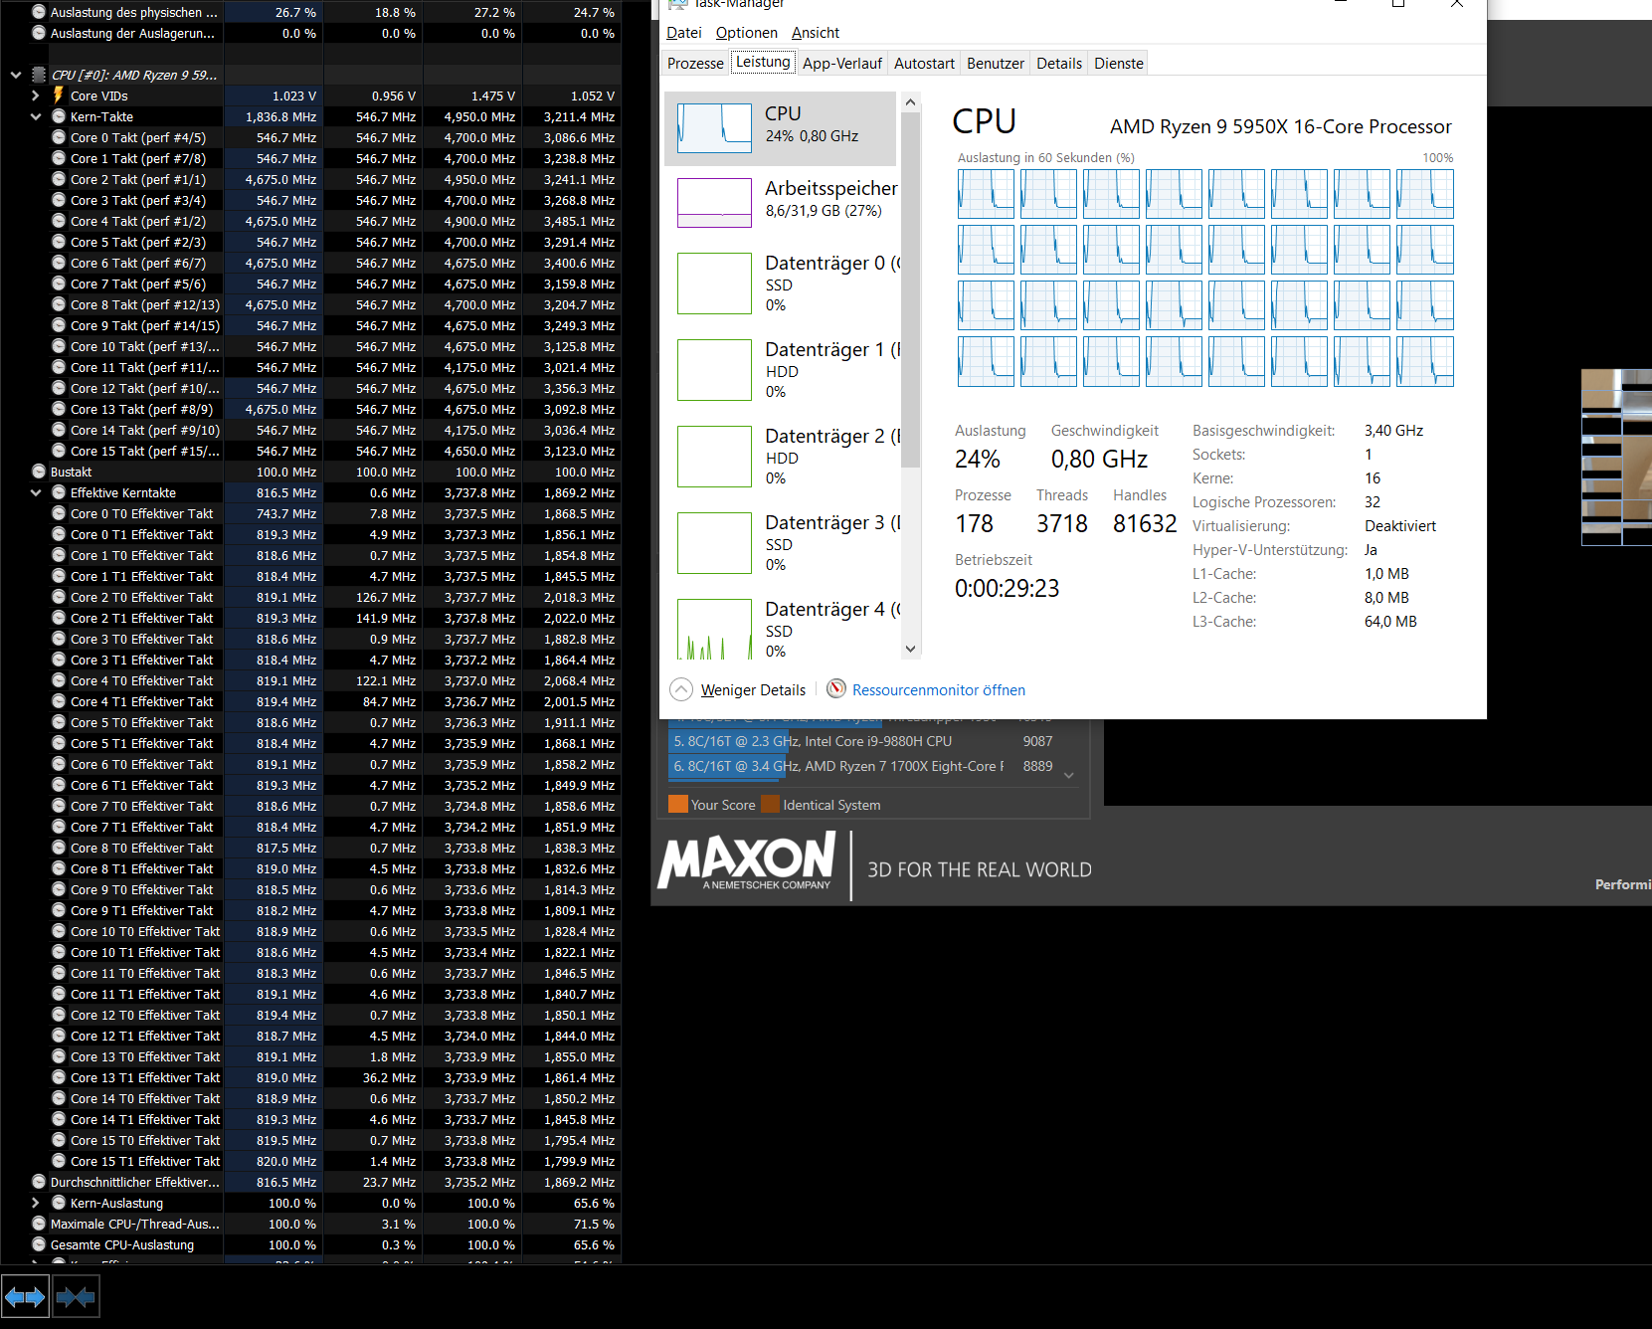This screenshot has height=1329, width=1652.
Task: Click the sensor icon of Core 0 T0 Effektiver Takt
Action: (x=59, y=513)
